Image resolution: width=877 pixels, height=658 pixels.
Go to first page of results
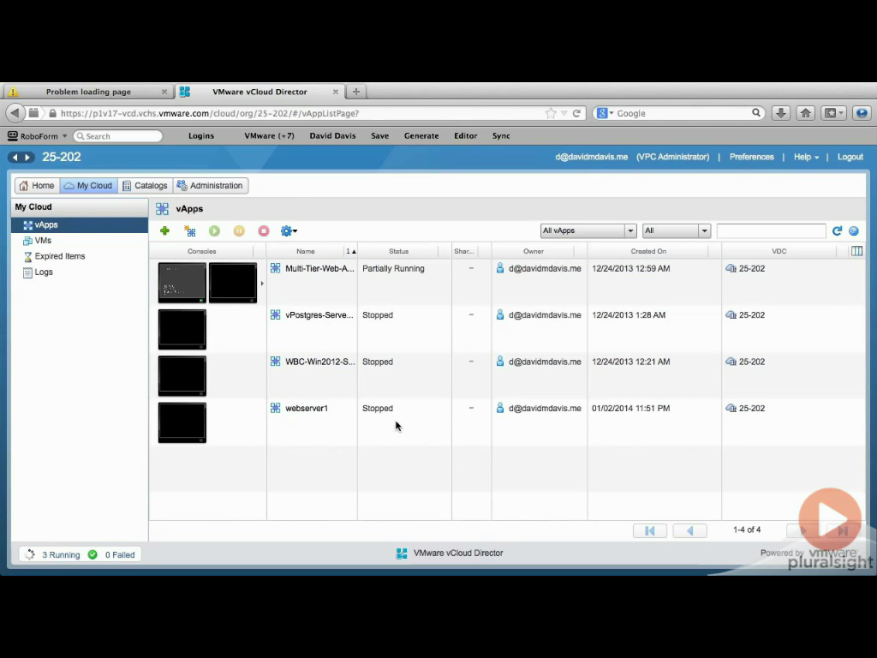pyautogui.click(x=649, y=530)
